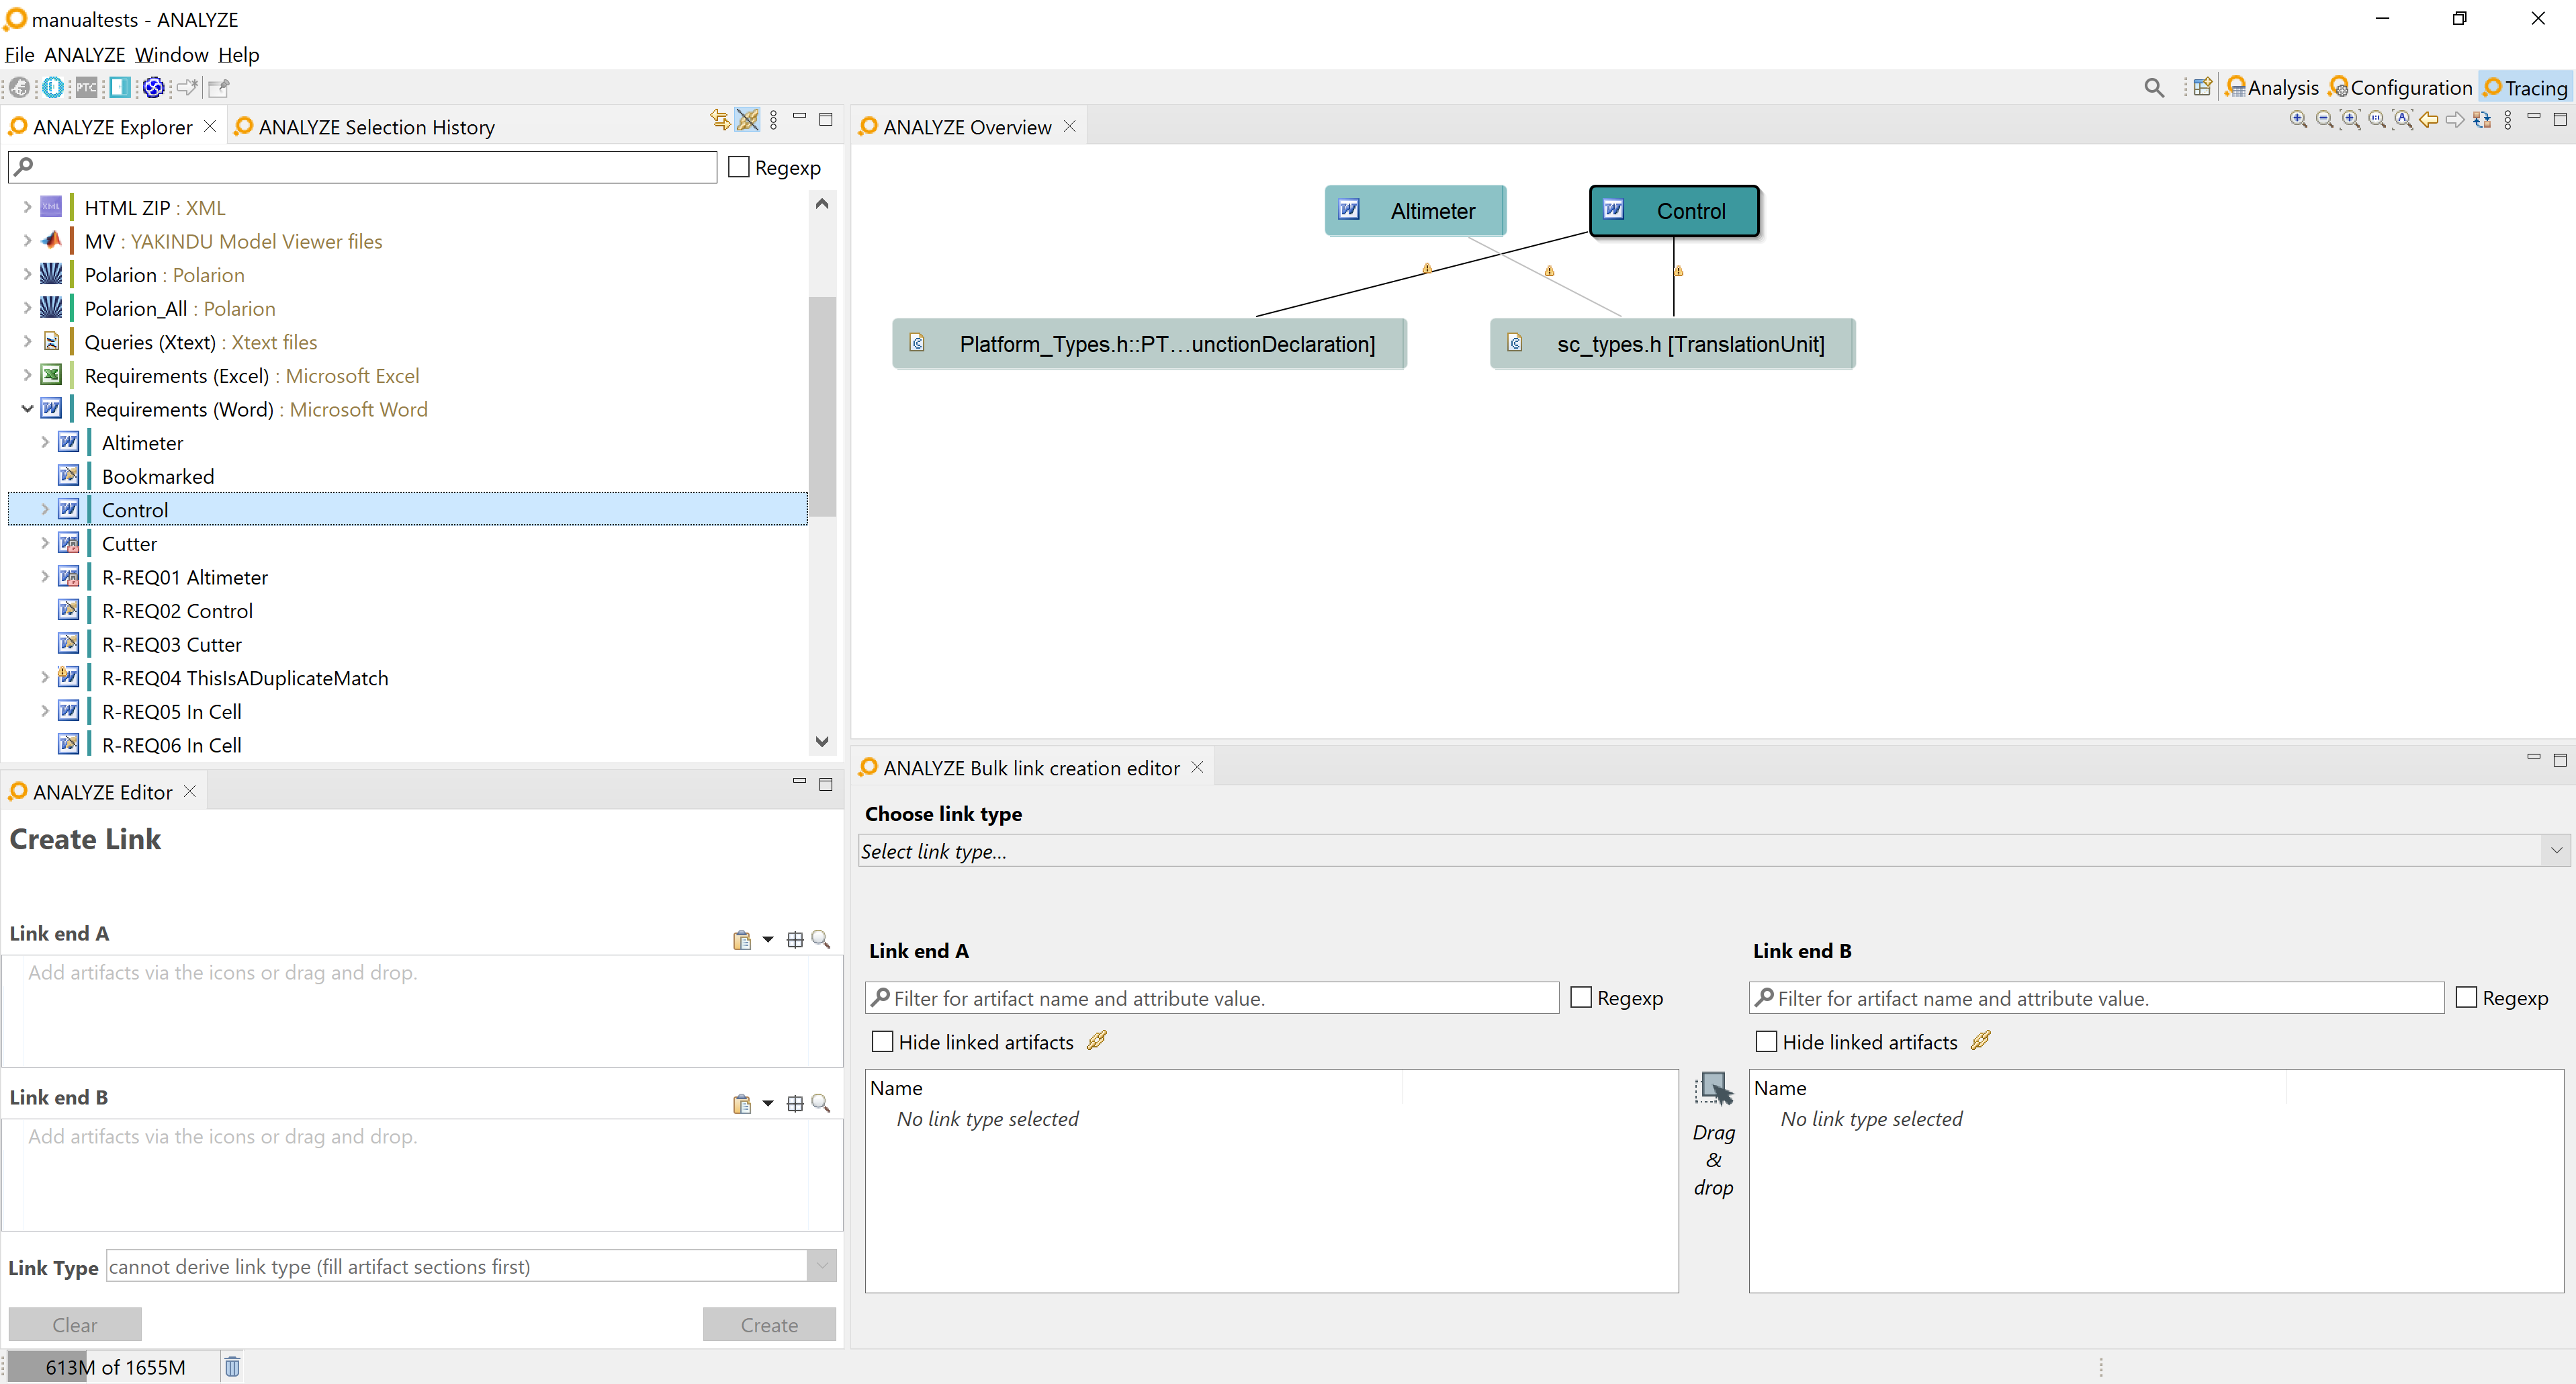2576x1384 pixels.
Task: Zoom Overview graph to 1:1 scale
Action: (x=2377, y=120)
